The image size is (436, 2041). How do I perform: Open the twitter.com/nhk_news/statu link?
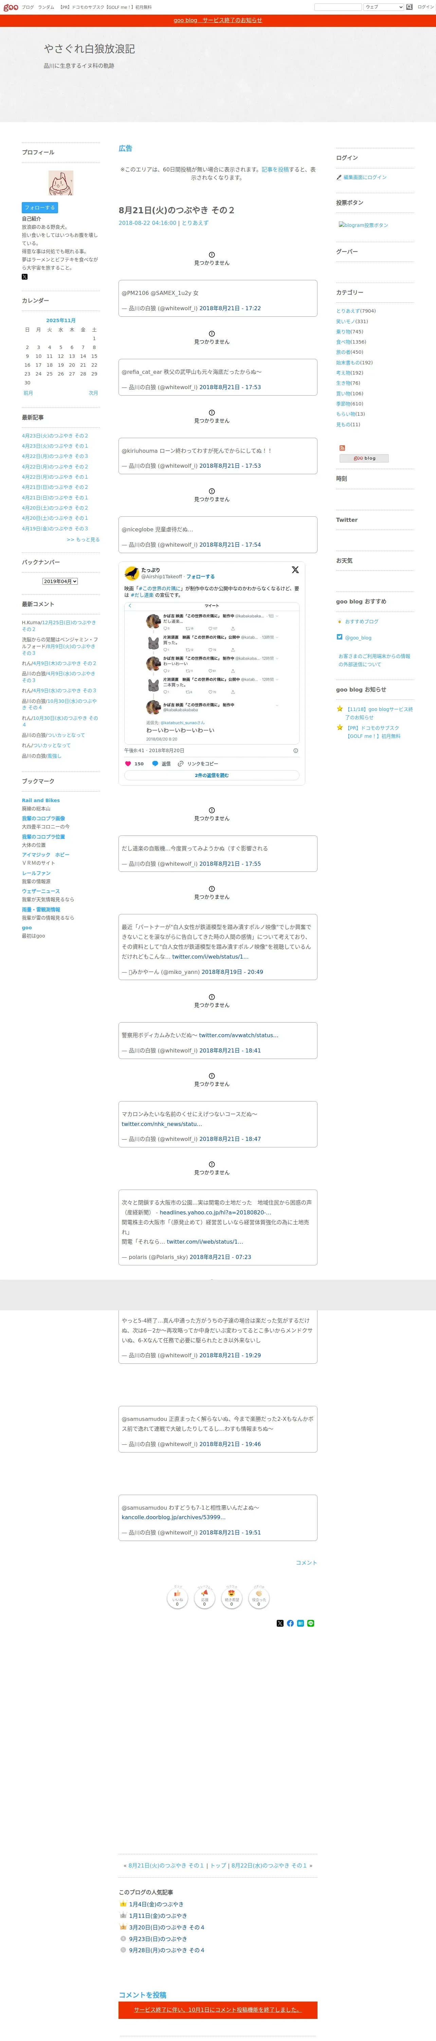click(x=161, y=1124)
